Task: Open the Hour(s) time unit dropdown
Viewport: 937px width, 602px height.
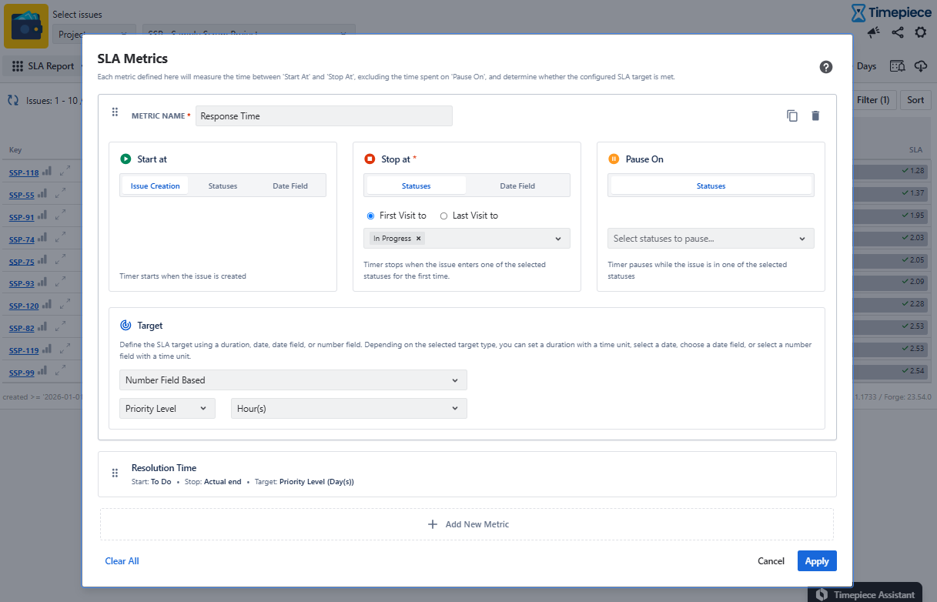Action: point(349,409)
